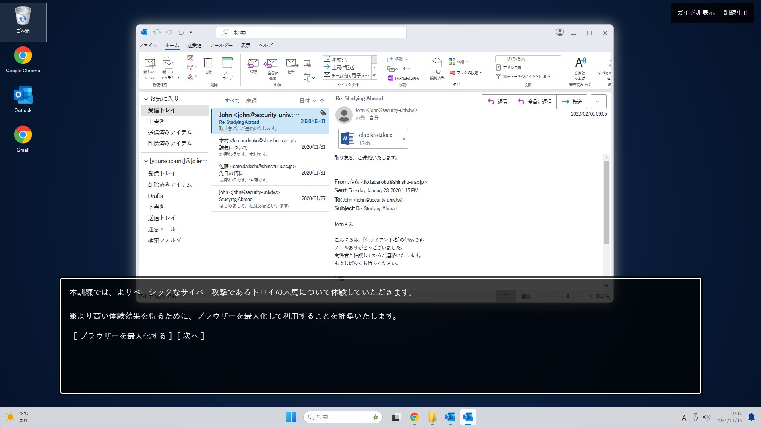The width and height of the screenshot is (761, 427).
Task: Expand the quick steps gallery arrow
Action: point(374,76)
